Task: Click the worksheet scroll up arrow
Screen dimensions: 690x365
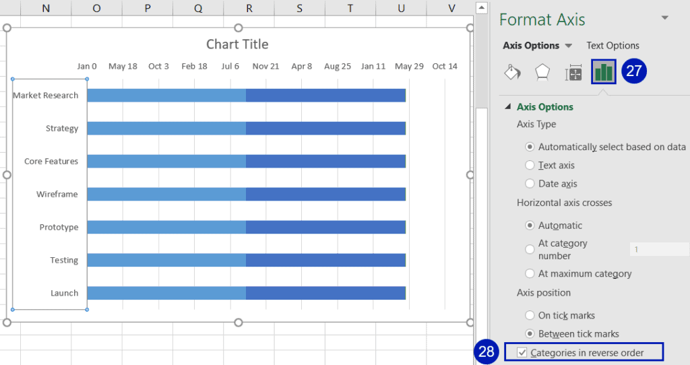Action: click(x=482, y=7)
